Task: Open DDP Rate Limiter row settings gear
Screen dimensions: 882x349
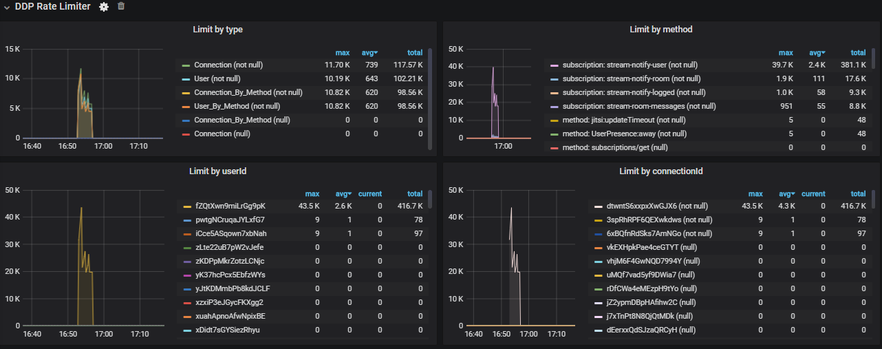Action: point(104,6)
